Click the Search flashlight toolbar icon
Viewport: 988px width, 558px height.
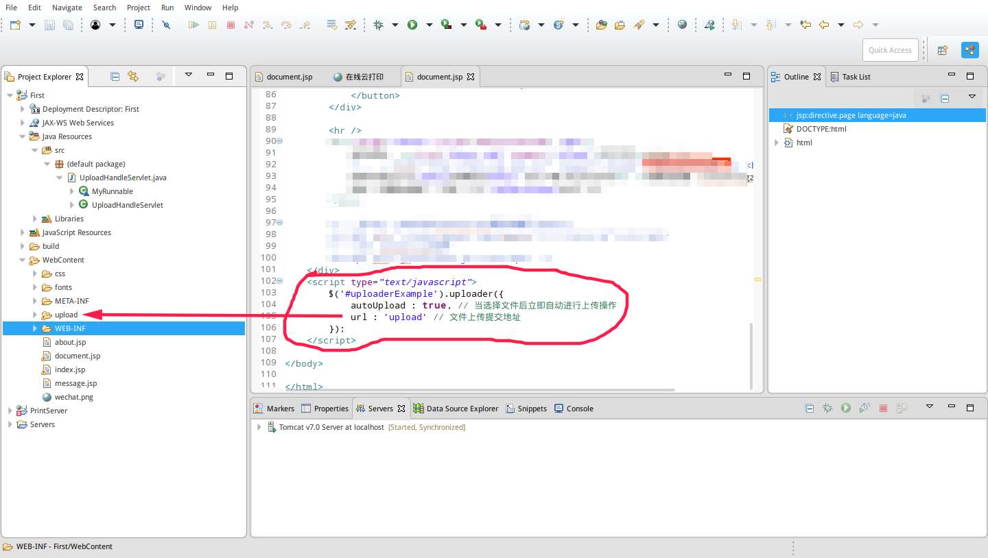point(639,25)
